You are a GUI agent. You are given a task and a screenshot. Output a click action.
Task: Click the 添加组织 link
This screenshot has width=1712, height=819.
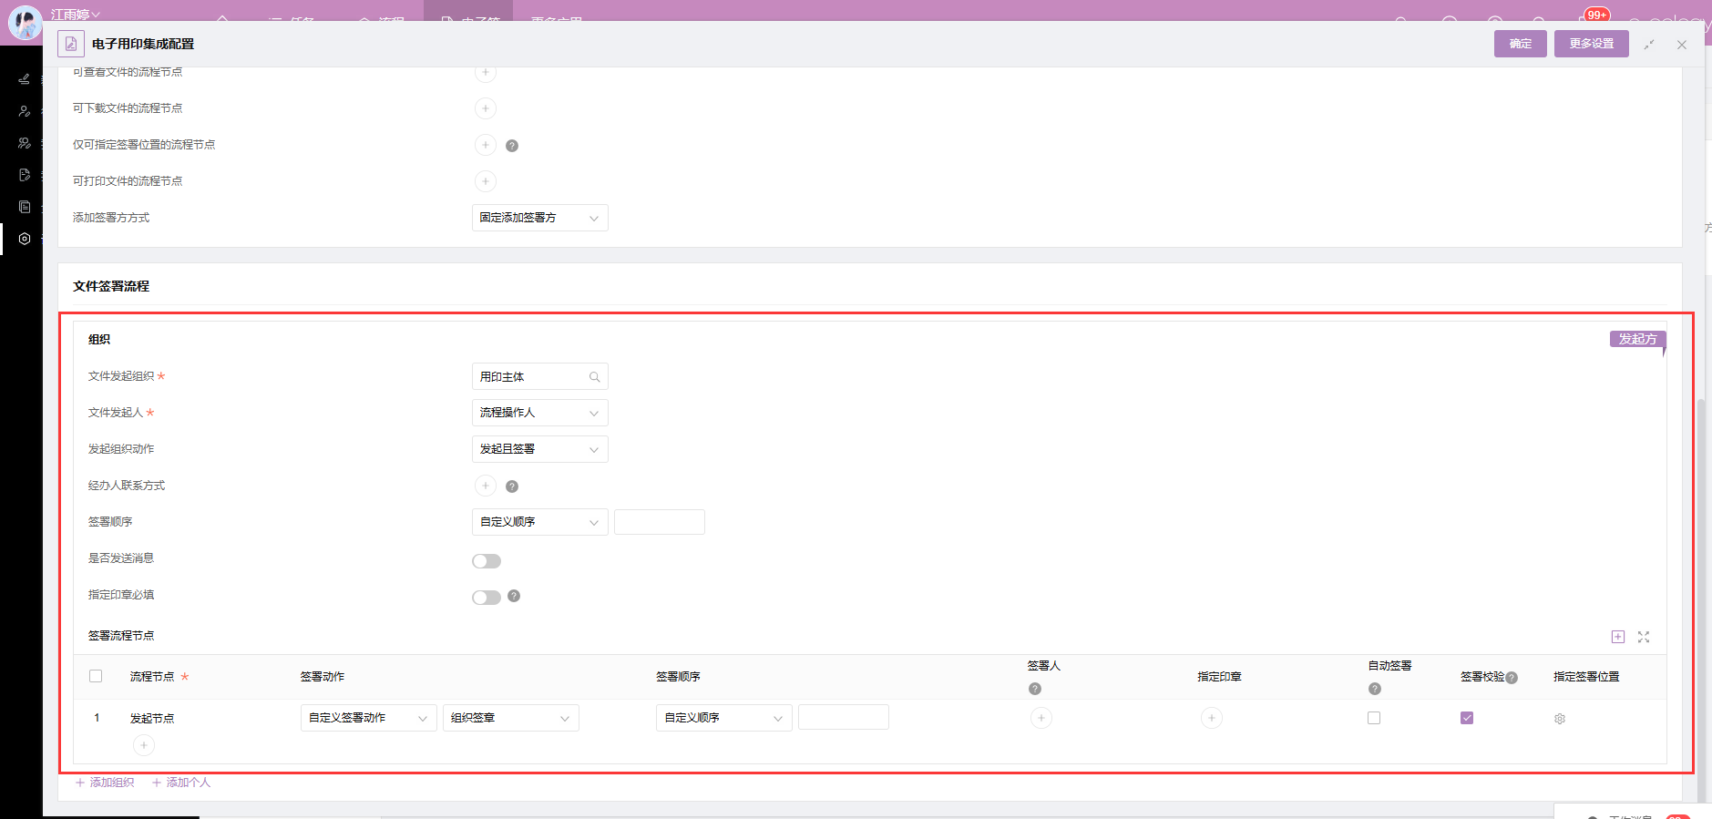pos(105,783)
